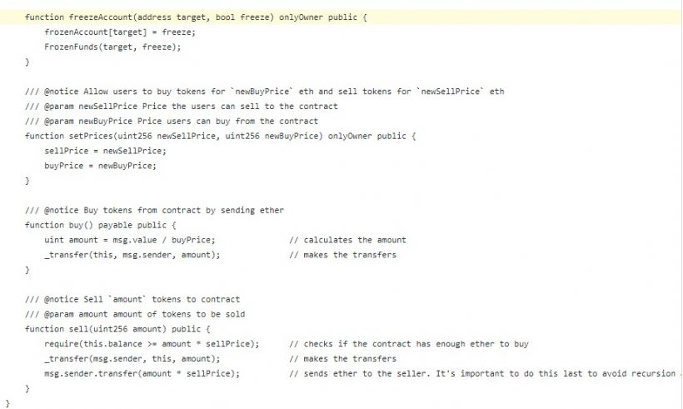Click the 'require(this.balance >= amount * sellPrice)' statement
This screenshot has height=409, width=683.
(152, 344)
